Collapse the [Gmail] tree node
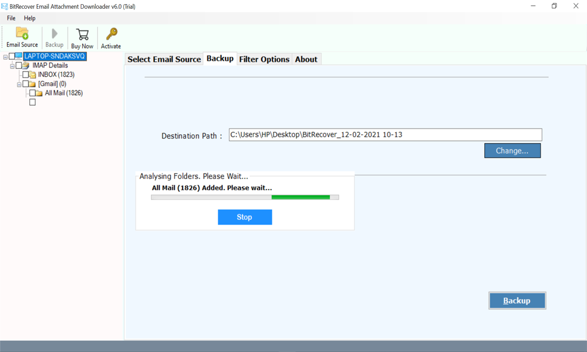 (19, 84)
